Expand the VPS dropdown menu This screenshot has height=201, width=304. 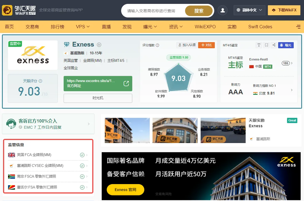(83, 27)
